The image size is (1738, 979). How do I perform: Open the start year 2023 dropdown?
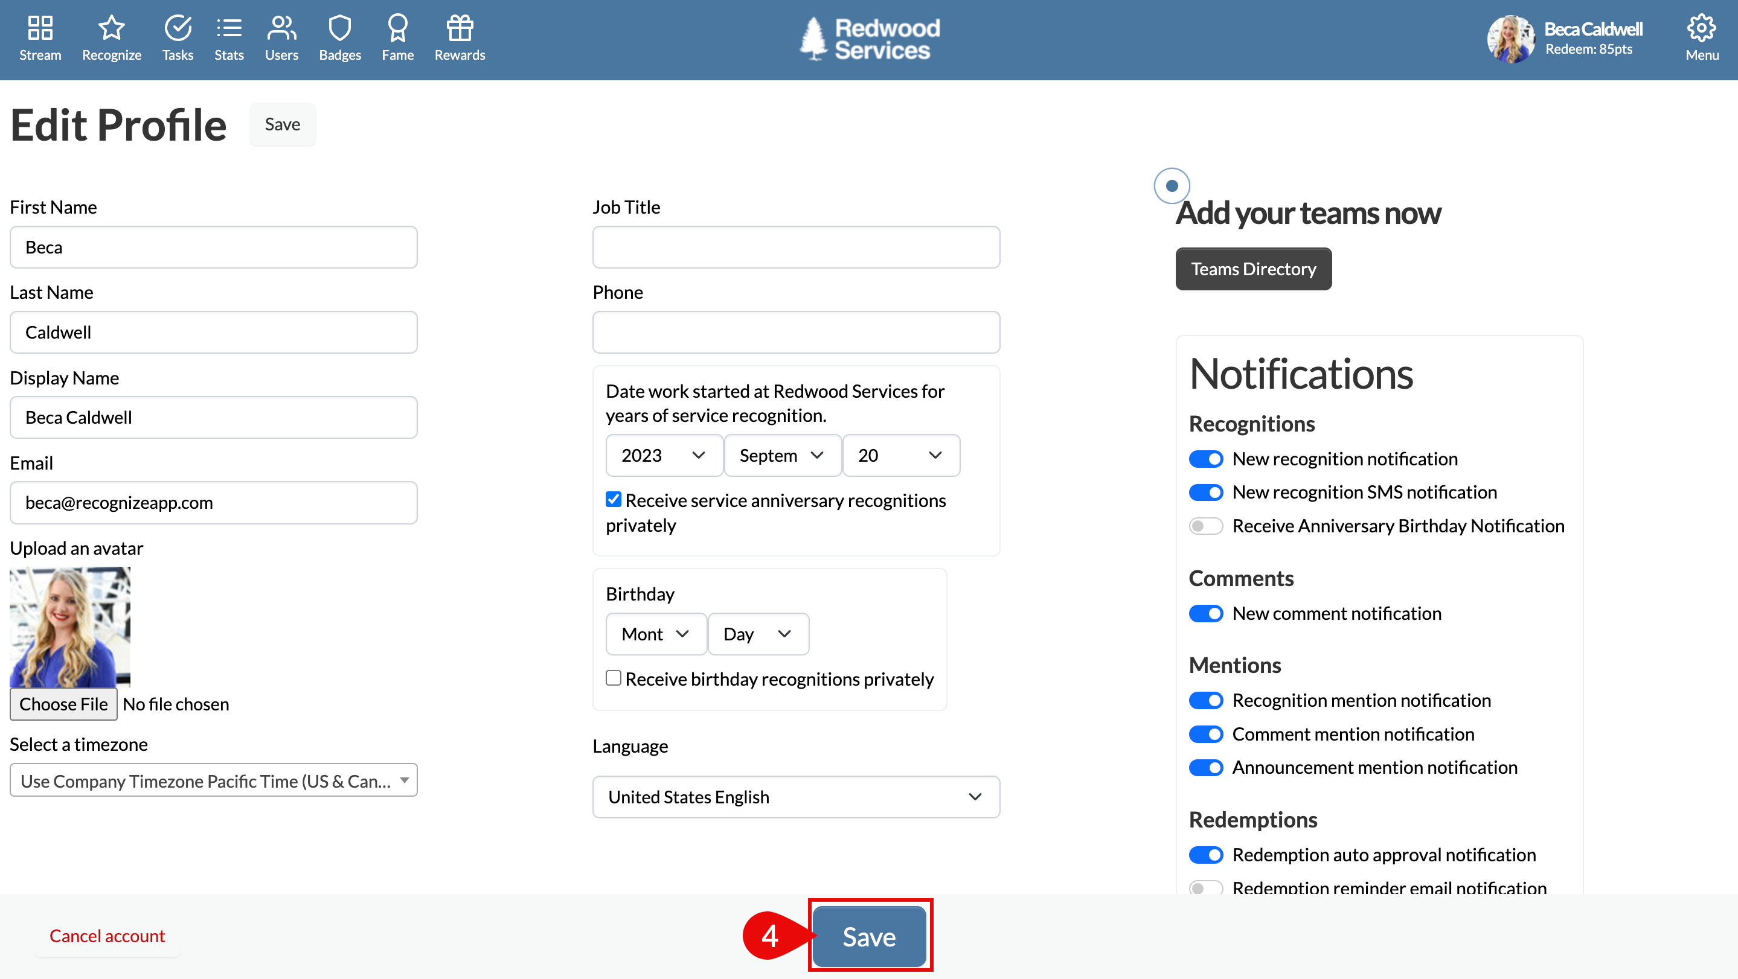point(664,456)
